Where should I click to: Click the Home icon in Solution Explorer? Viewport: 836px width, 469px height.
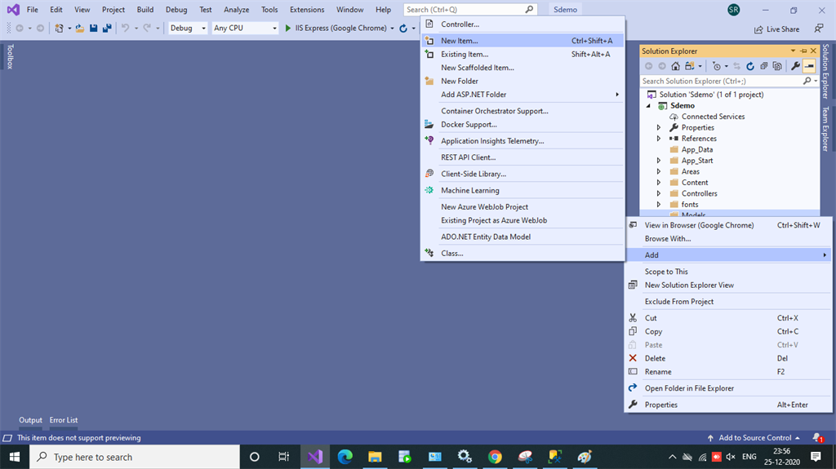pyautogui.click(x=675, y=66)
